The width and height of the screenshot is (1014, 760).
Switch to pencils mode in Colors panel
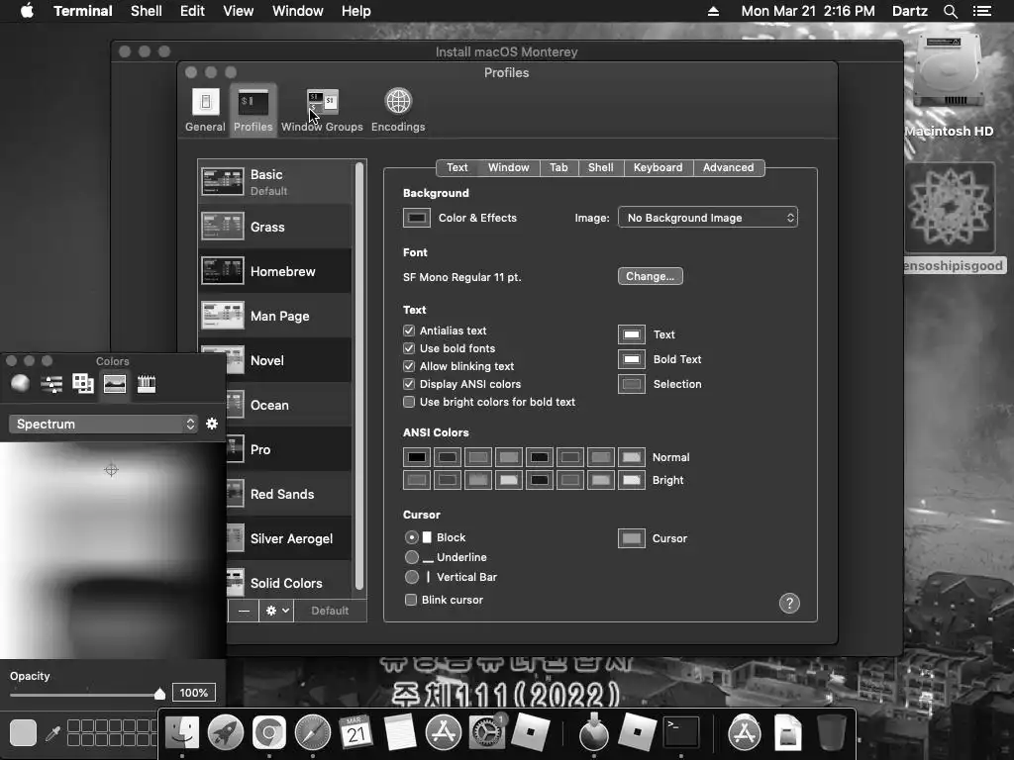(147, 384)
